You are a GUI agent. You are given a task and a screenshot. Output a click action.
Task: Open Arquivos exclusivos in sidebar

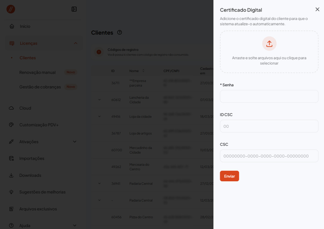tap(38, 209)
